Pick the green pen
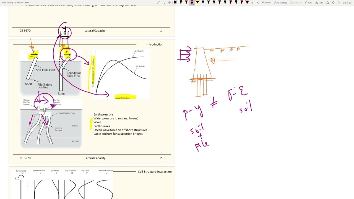The image size is (354, 199). tap(225, 2)
